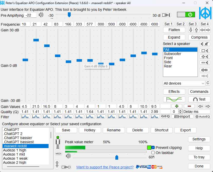Click the speaker-with-arrow copy icon
Image resolution: width=213 pixels, height=172 pixels.
pyautogui.click(x=205, y=70)
